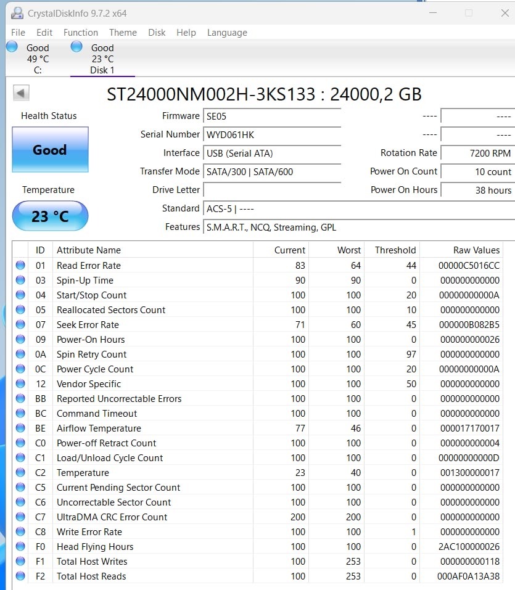
Task: Click the Features field
Action: 359,227
